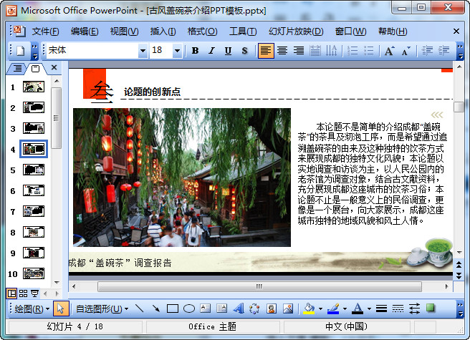Select slide 3 thumbnail
The image size is (470, 340).
click(x=34, y=128)
